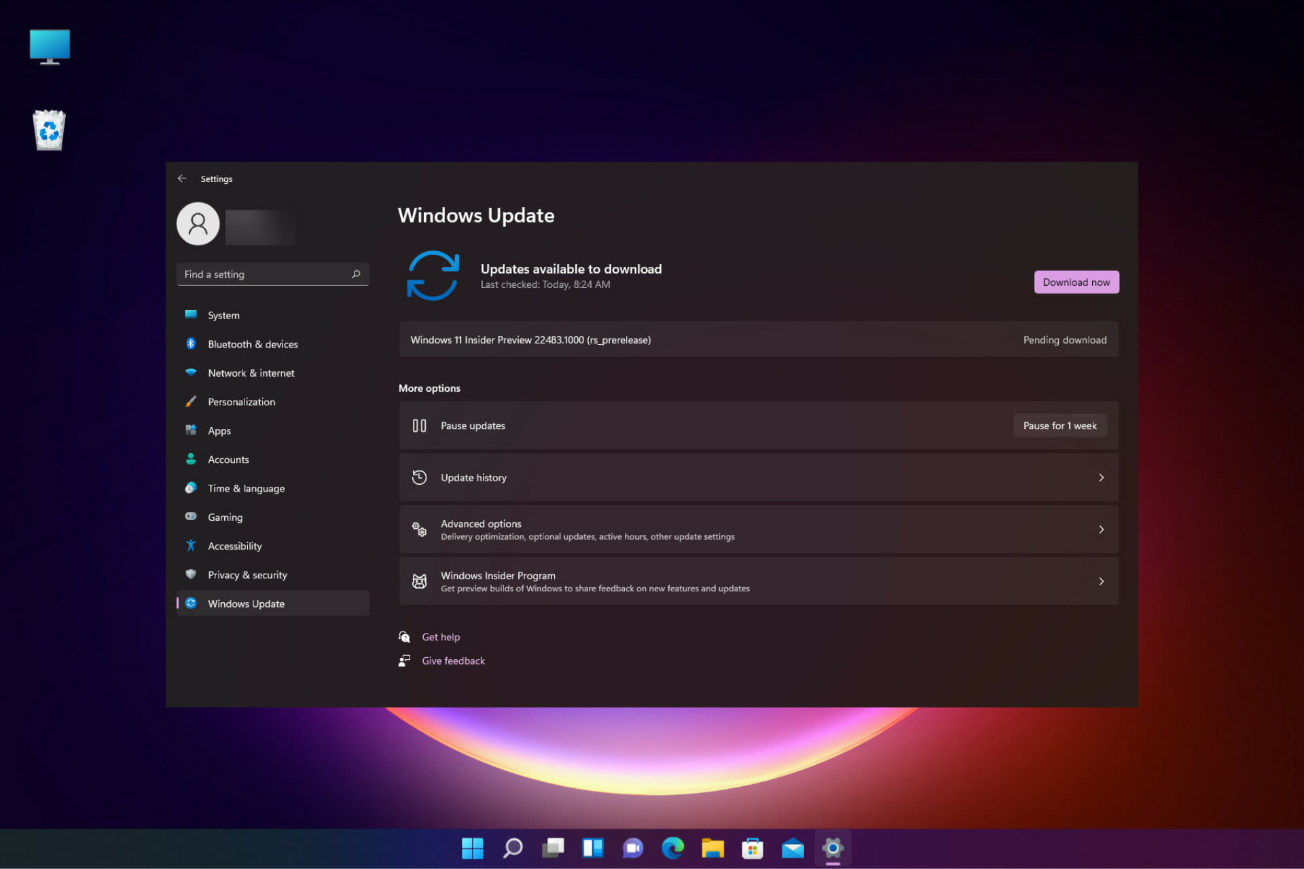Select Pause updates for 1 week
Screen dimensions: 1304x869
coord(1059,425)
